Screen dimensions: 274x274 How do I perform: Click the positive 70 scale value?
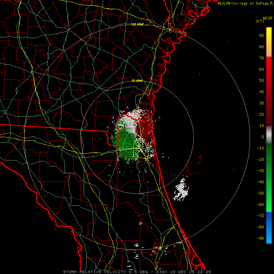point(262,58)
